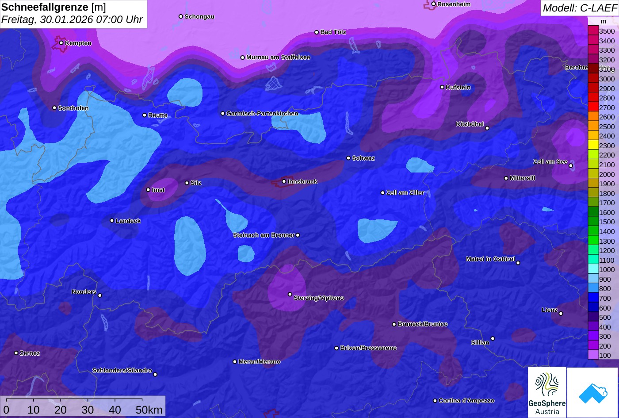Viewport: 619px width, 418px height.
Task: Click the 600 m dark blue legend swatch
Action: [x=593, y=307]
